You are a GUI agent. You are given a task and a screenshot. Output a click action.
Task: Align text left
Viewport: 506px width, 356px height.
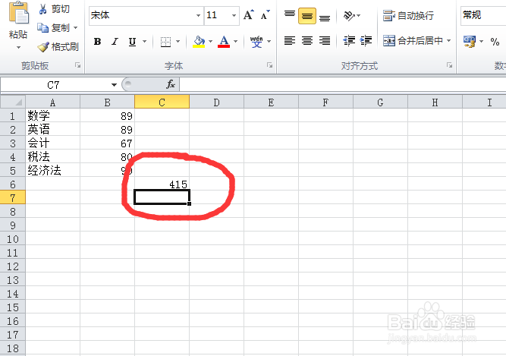290,41
